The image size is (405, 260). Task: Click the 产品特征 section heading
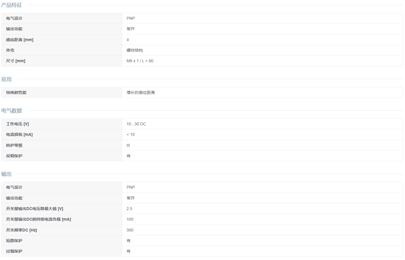click(x=11, y=5)
